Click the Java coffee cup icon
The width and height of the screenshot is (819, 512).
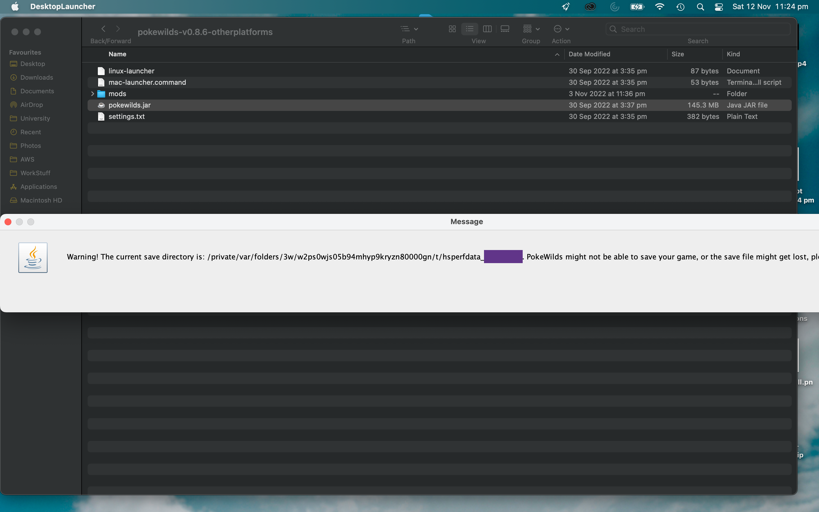(32, 257)
